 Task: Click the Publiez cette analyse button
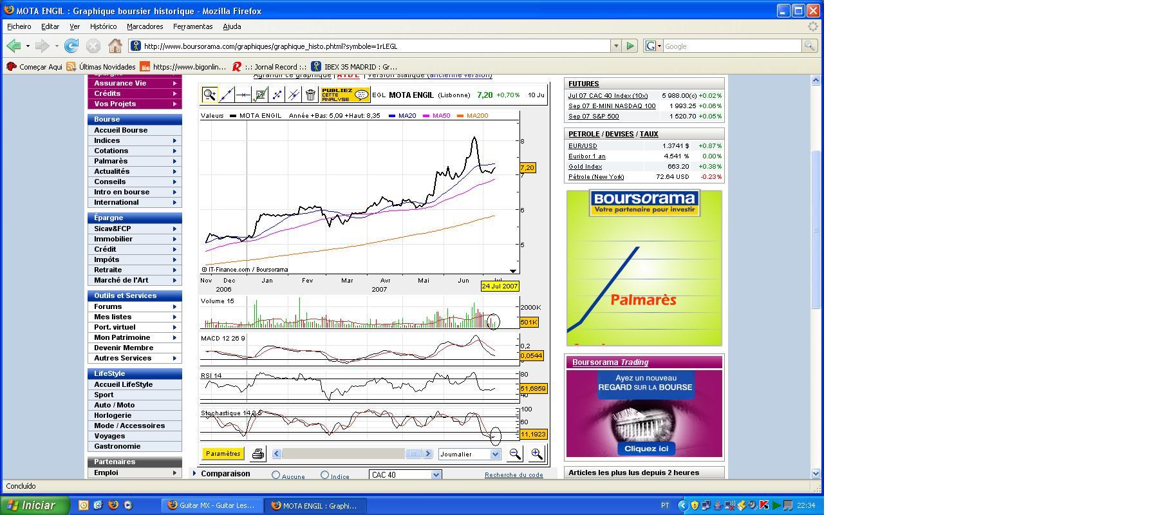(345, 95)
